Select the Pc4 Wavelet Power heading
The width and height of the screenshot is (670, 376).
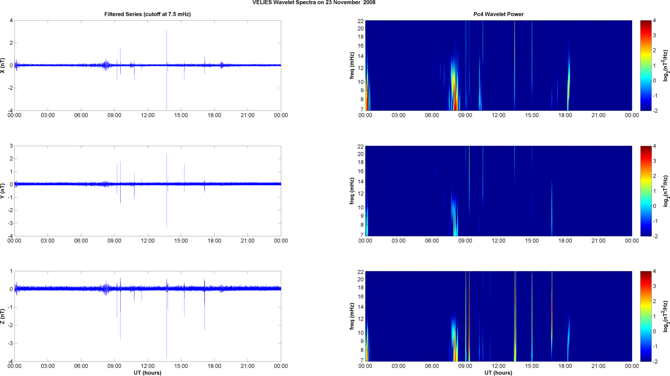pyautogui.click(x=498, y=14)
